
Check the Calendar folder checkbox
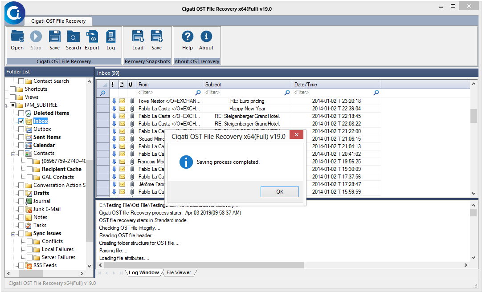click(x=21, y=145)
